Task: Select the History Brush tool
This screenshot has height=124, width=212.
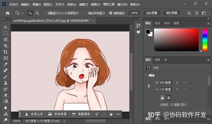Action: click(x=6, y=89)
